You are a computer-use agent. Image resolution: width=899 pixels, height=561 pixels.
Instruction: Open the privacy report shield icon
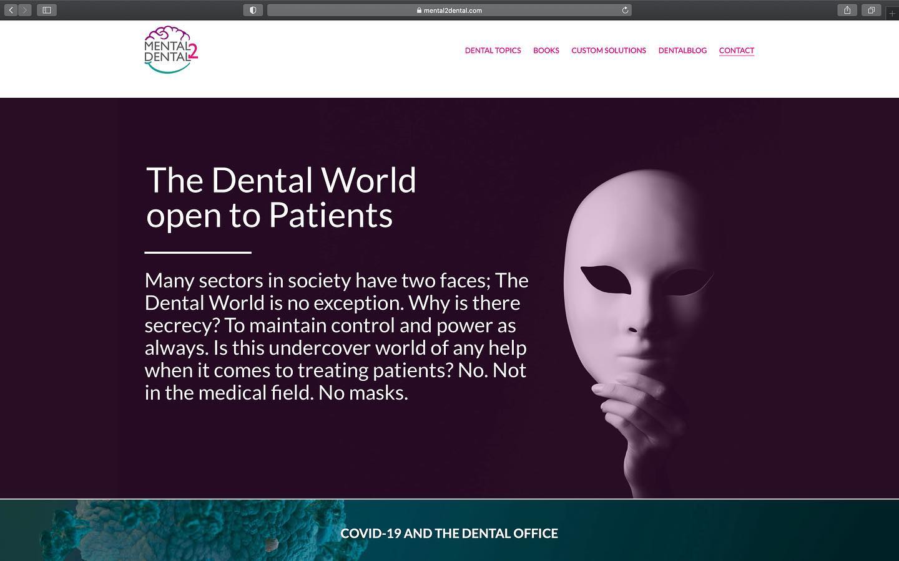253,10
